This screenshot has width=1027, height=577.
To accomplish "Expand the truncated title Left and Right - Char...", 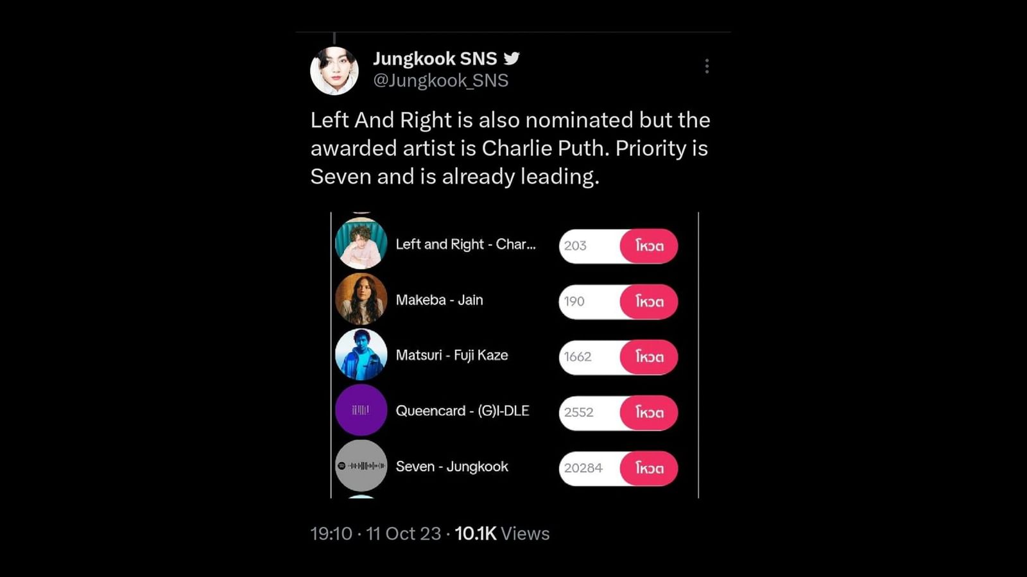I will click(467, 245).
